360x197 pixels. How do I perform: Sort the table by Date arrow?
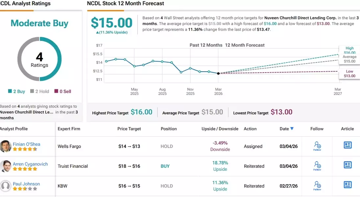[x=292, y=129]
